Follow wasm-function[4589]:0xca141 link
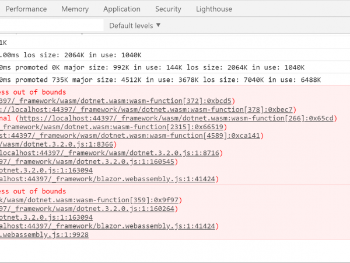 click(130, 136)
